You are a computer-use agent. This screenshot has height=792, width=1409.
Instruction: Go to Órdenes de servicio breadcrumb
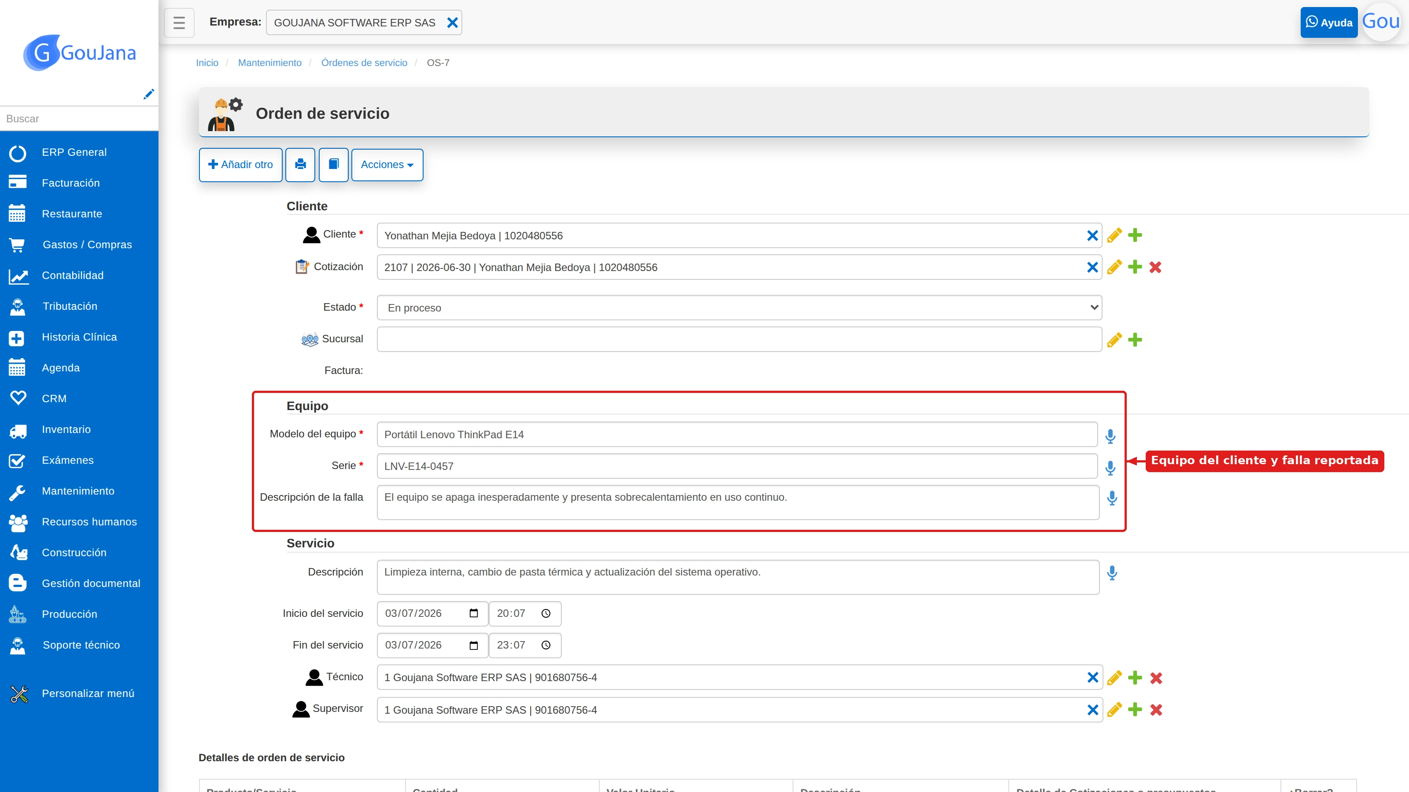point(364,63)
